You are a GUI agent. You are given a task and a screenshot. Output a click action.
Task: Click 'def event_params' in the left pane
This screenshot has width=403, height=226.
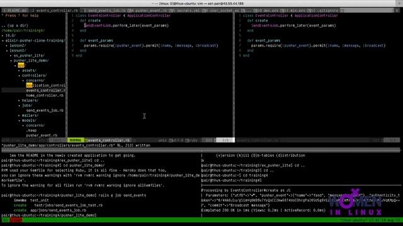click(x=96, y=40)
